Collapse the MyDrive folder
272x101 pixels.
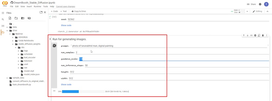click(10, 34)
